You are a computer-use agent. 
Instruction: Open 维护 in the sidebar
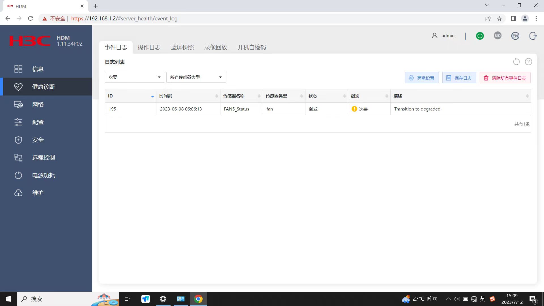coord(38,193)
